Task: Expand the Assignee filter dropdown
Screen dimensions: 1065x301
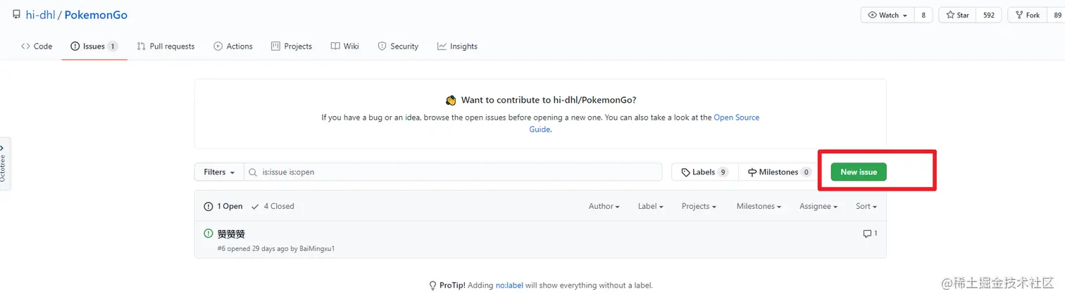Action: [x=818, y=206]
